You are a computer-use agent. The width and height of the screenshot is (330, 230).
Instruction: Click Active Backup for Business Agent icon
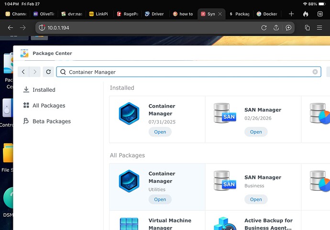(x=225, y=224)
